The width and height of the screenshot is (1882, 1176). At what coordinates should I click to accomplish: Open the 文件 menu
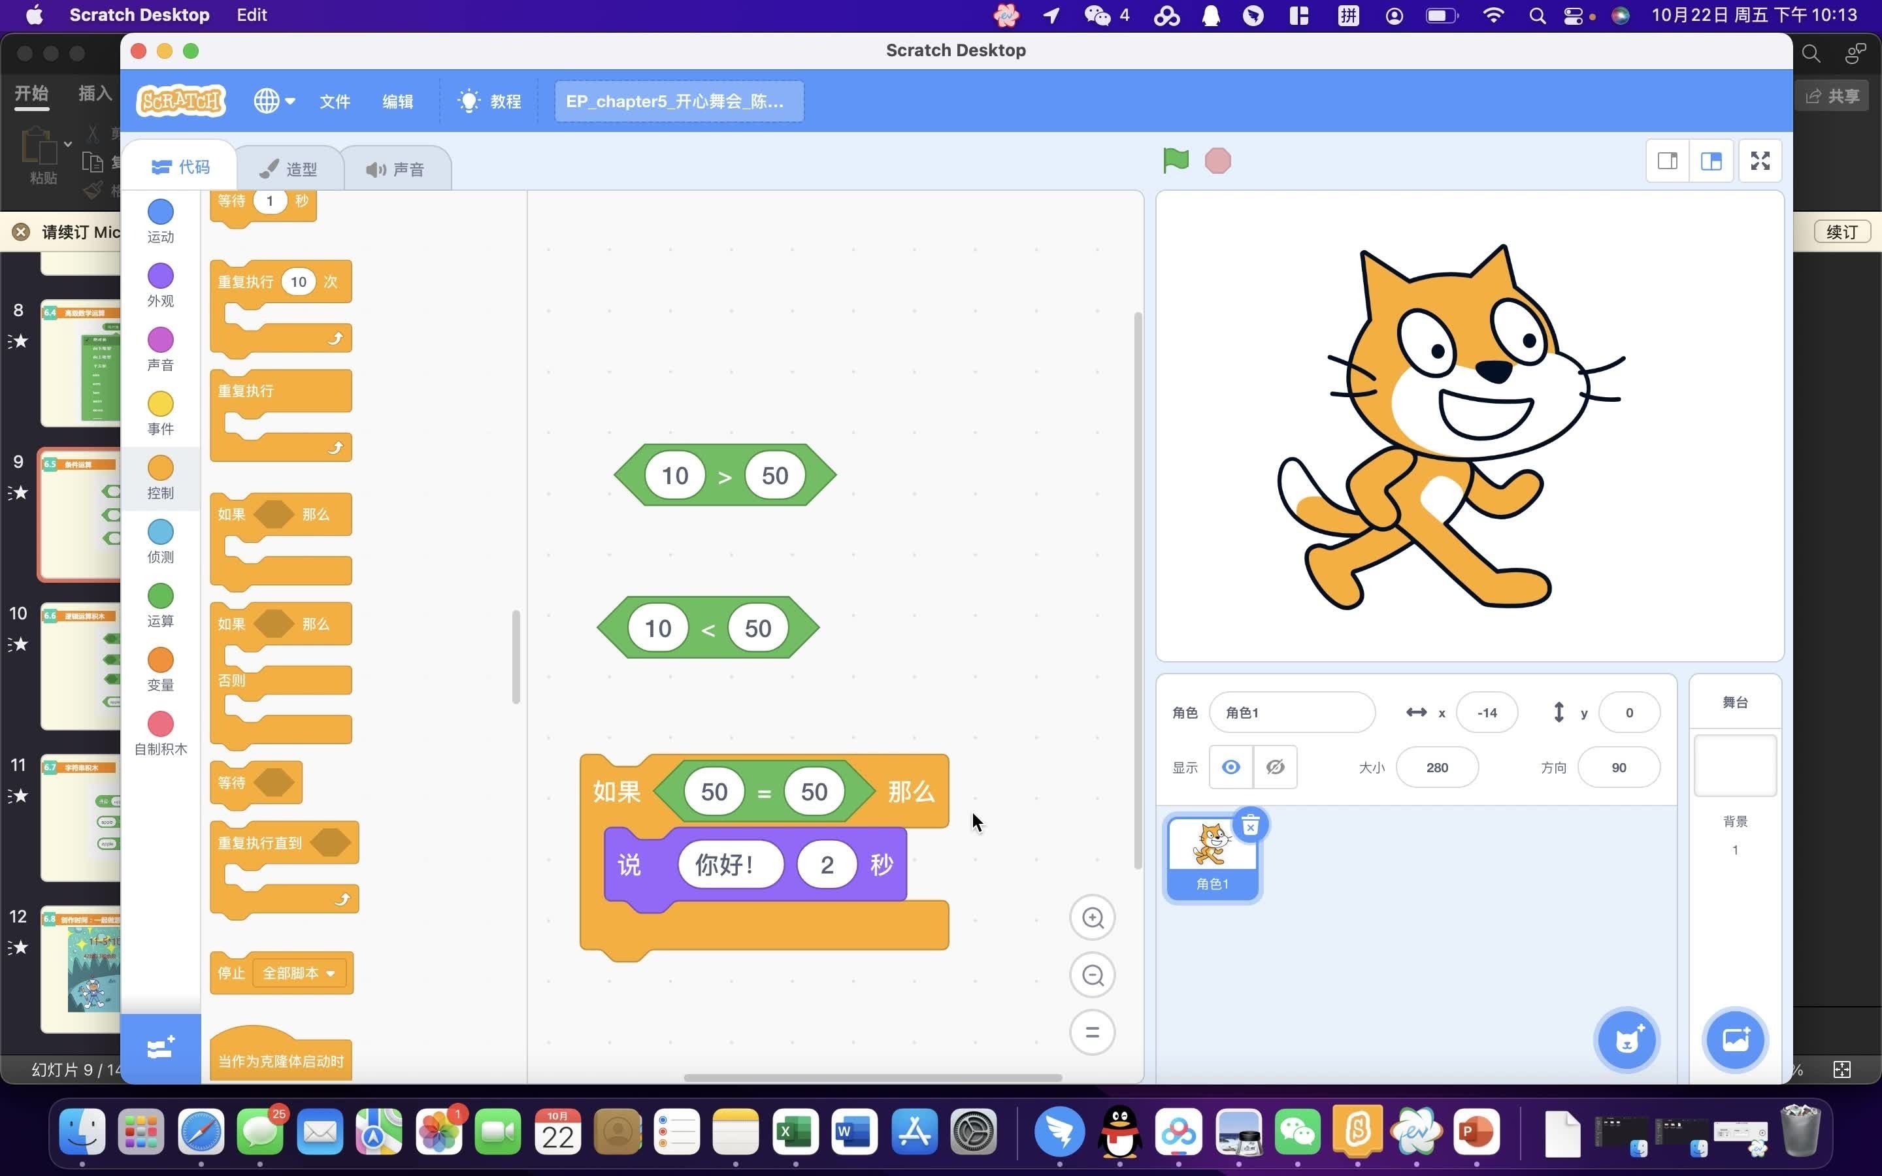335,101
